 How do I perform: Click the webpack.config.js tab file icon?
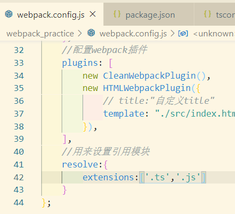click(9, 14)
